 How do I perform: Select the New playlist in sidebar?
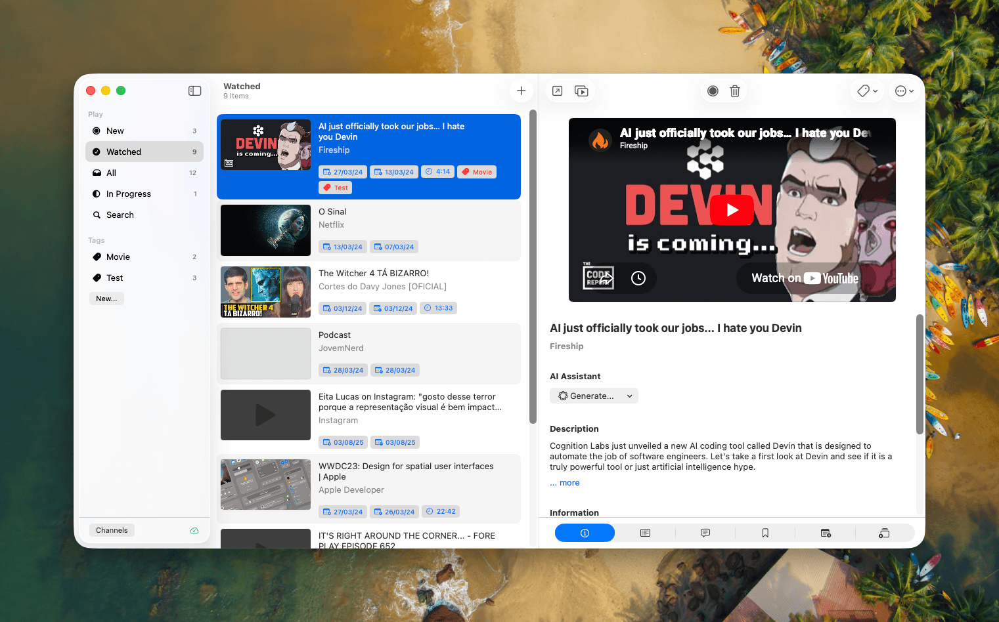[144, 131]
